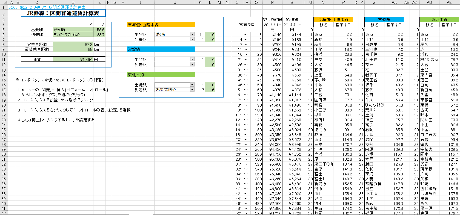Click 我孫子 station cell
The image size is (460, 215).
tap(374, 75)
